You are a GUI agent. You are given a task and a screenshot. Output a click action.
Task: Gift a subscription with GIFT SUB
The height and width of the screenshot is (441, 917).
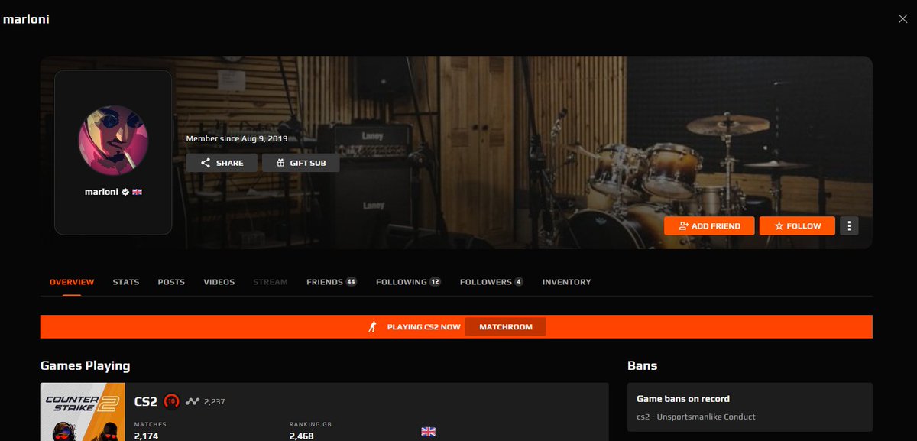point(300,163)
